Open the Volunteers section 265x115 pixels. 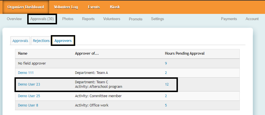112,19
